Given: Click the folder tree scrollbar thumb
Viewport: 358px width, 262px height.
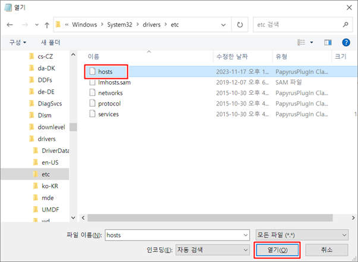Looking at the screenshot, I should 73,127.
